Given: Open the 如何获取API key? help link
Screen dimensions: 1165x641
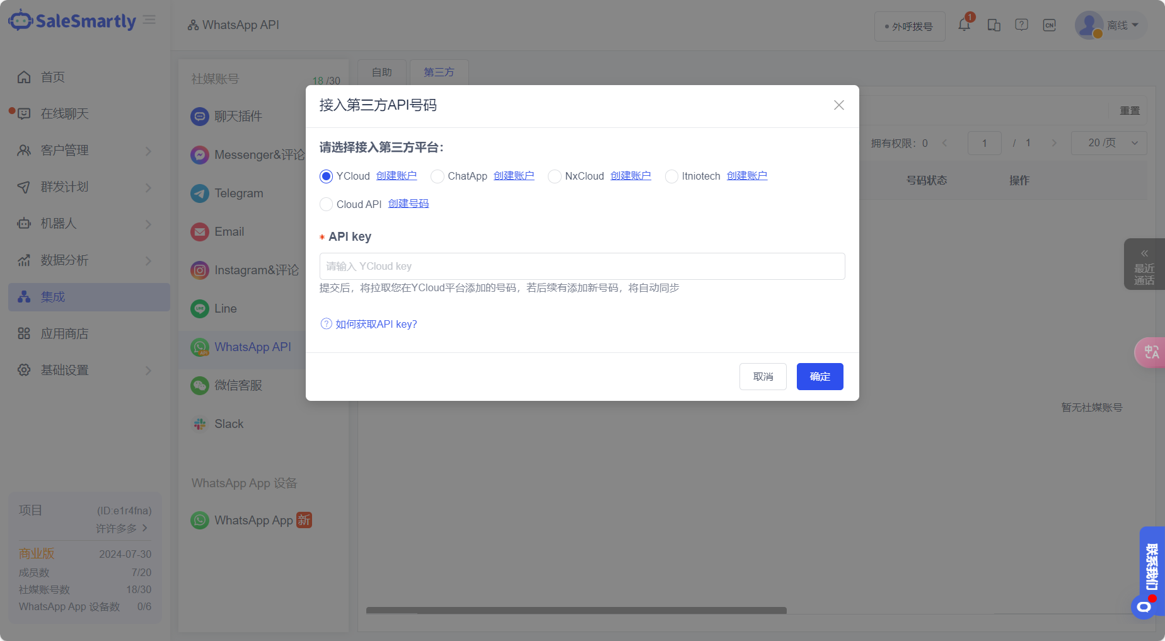Looking at the screenshot, I should 376,324.
